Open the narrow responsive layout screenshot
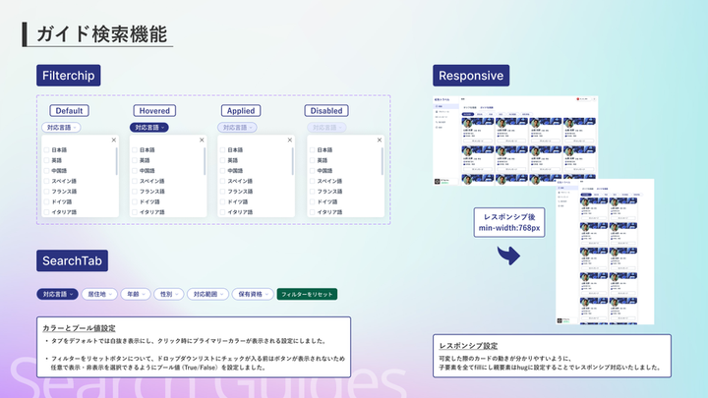708x398 pixels. pyautogui.click(x=605, y=252)
